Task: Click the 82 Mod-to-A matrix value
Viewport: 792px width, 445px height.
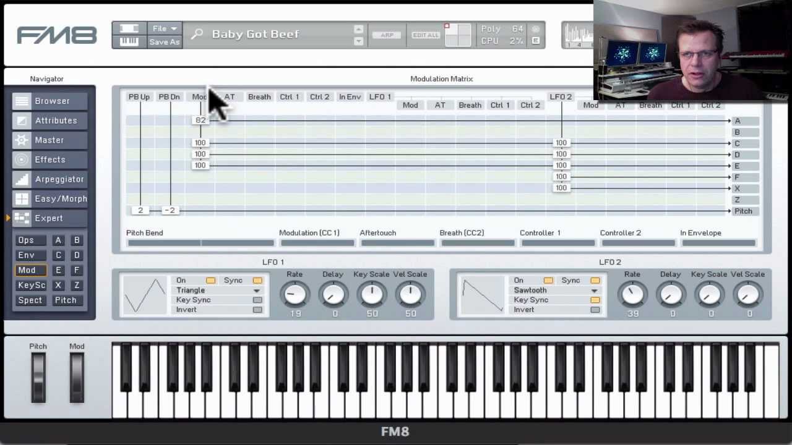Action: tap(200, 120)
